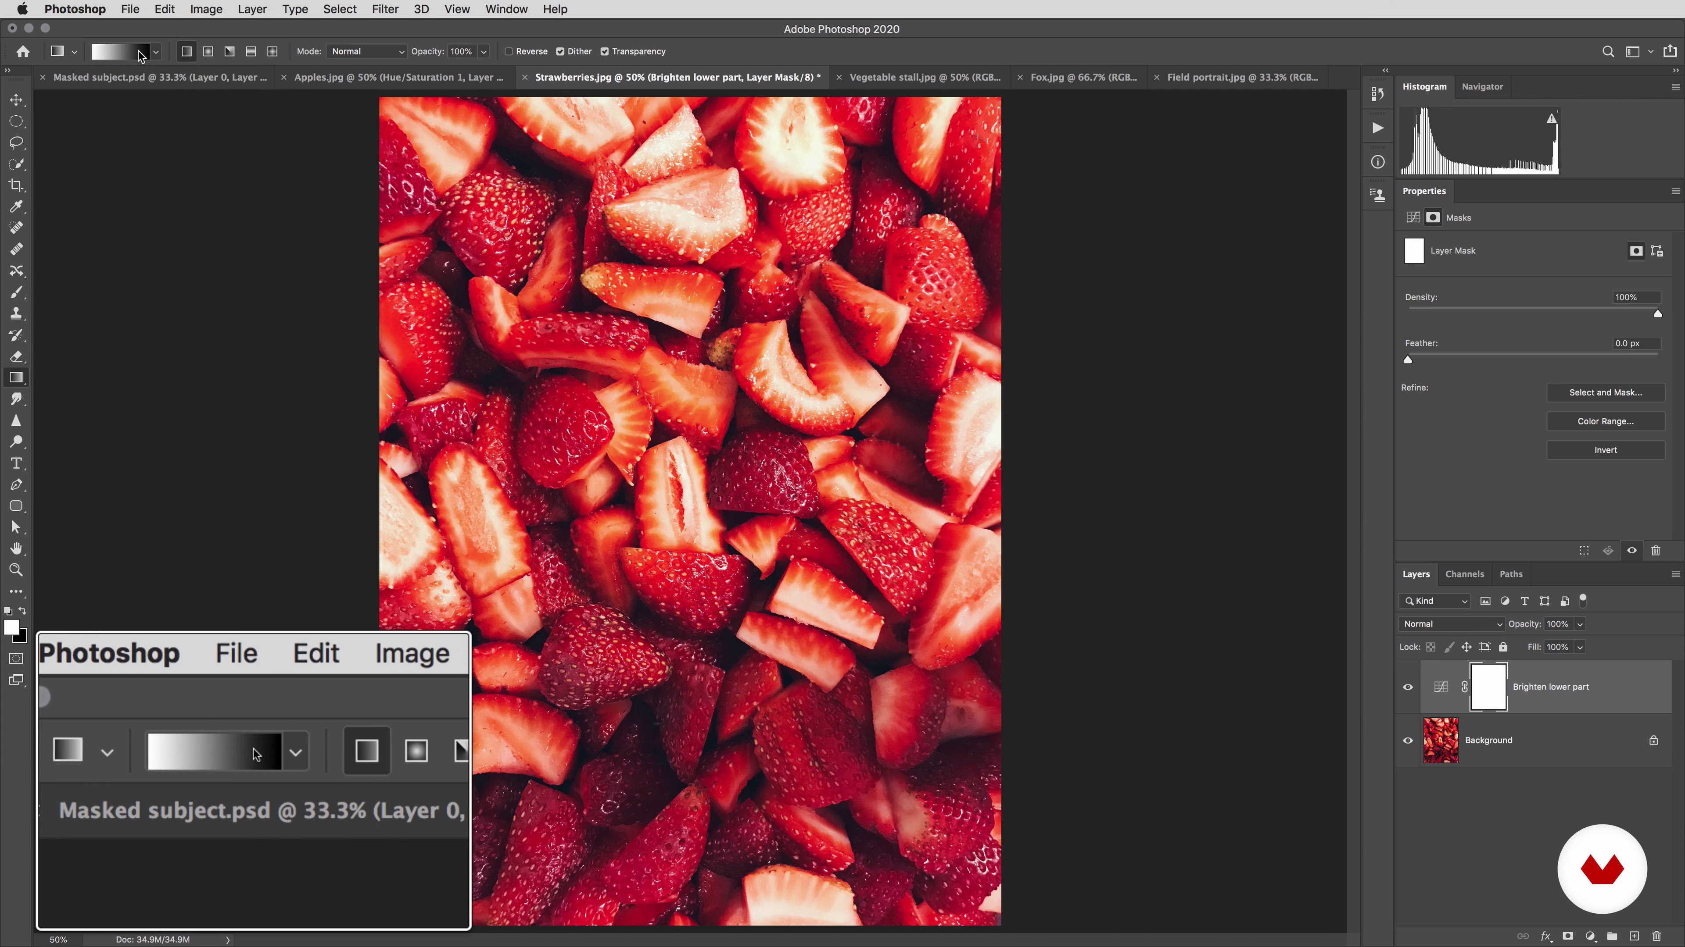Choose the radial gradient style icon
1685x947 pixels.
(208, 52)
